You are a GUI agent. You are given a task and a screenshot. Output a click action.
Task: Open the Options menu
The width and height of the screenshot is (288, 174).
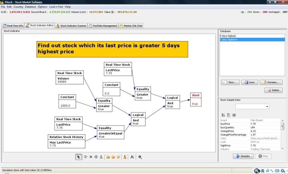[x=43, y=7]
